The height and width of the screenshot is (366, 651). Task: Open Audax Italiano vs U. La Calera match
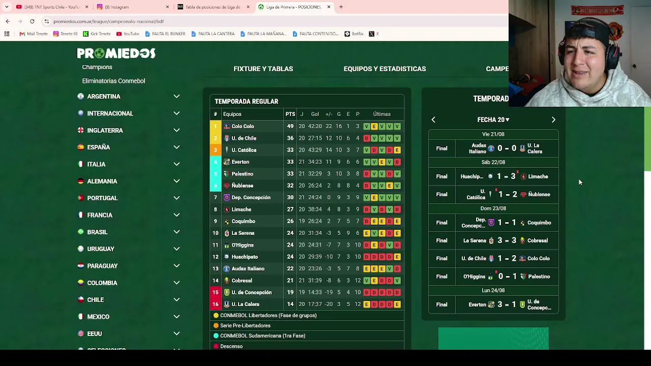click(x=493, y=148)
